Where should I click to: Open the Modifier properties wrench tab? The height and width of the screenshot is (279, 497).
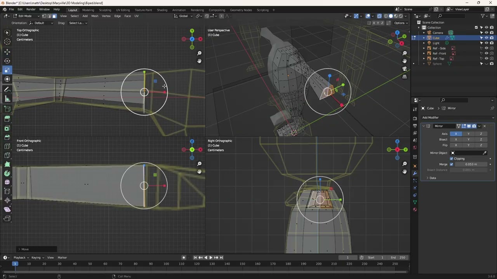(415, 173)
